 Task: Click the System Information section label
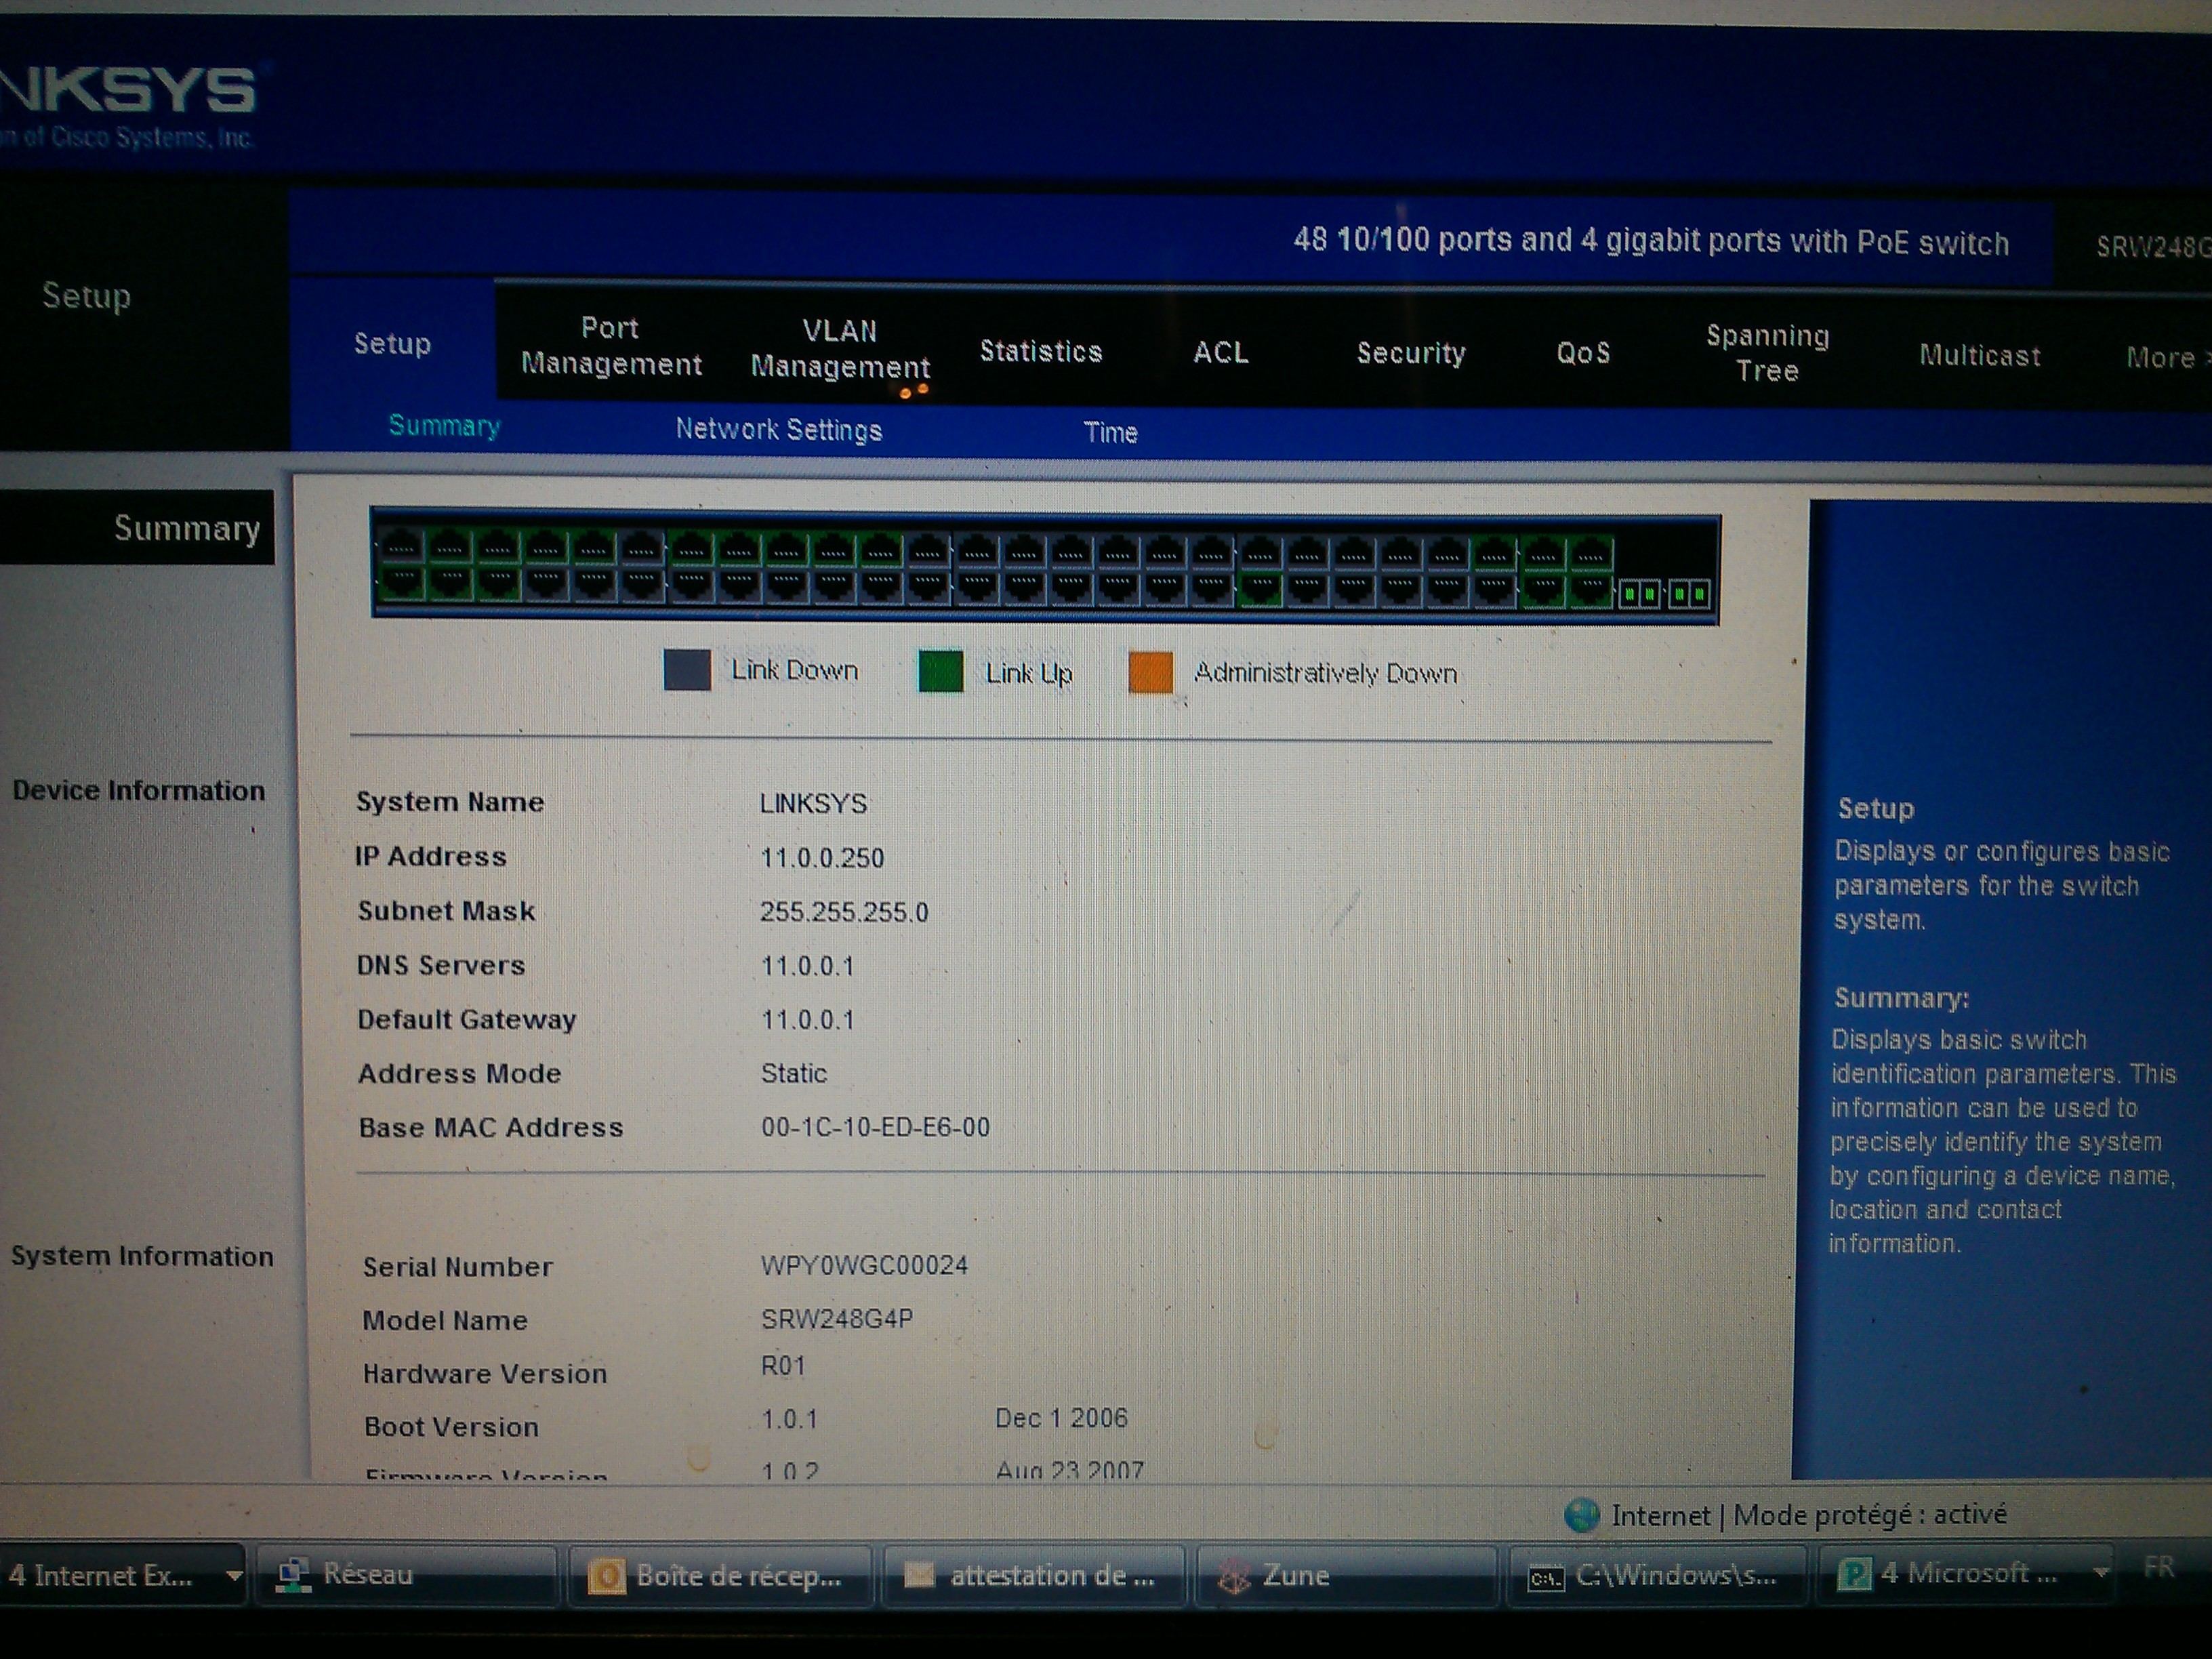[141, 1256]
